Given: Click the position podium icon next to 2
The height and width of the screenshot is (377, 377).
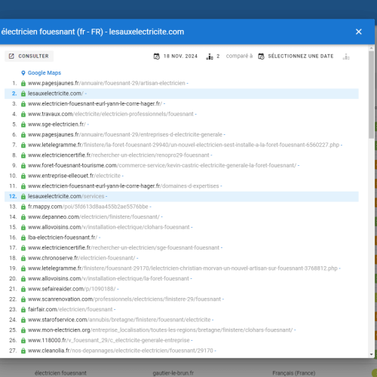Looking at the screenshot, I should [x=210, y=57].
